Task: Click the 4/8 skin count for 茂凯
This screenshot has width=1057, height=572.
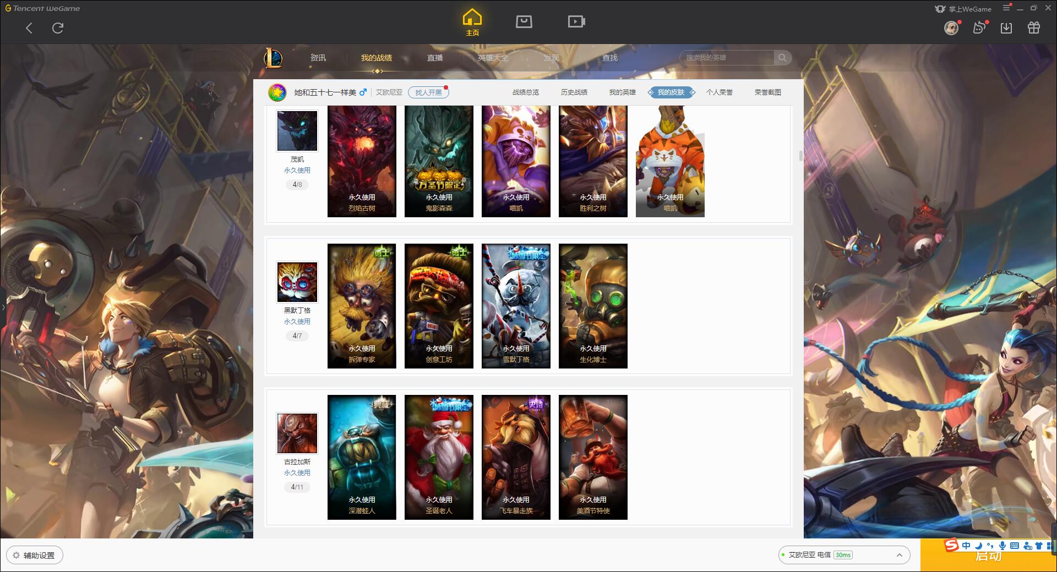Action: pyautogui.click(x=297, y=185)
